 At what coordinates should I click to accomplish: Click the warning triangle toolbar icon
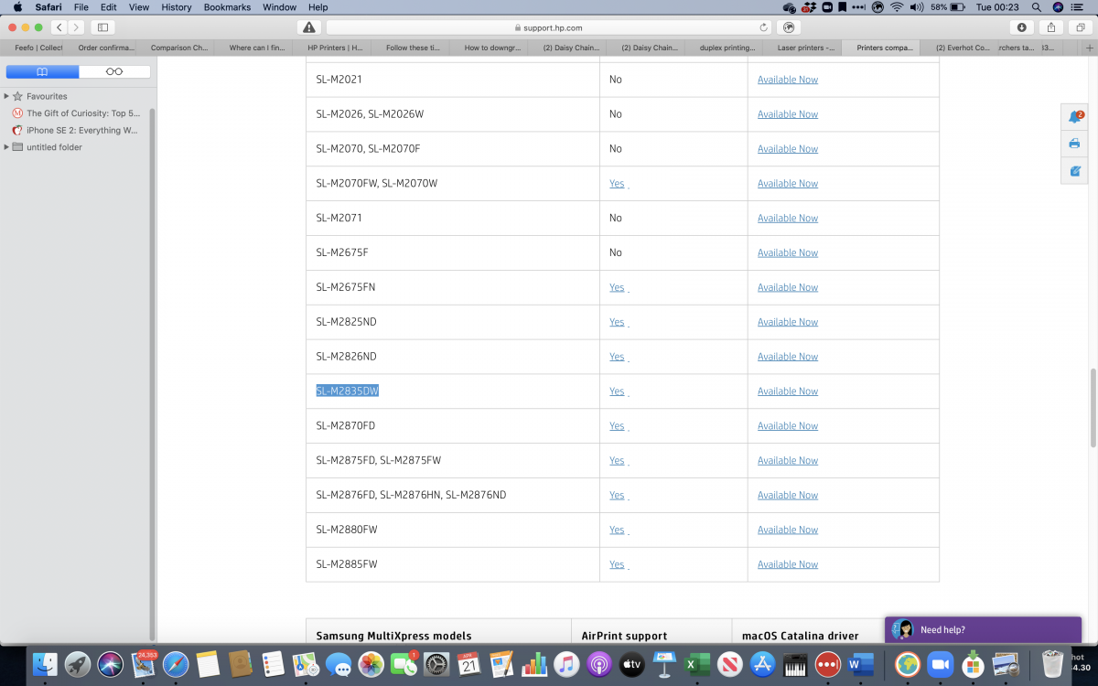pos(309,27)
